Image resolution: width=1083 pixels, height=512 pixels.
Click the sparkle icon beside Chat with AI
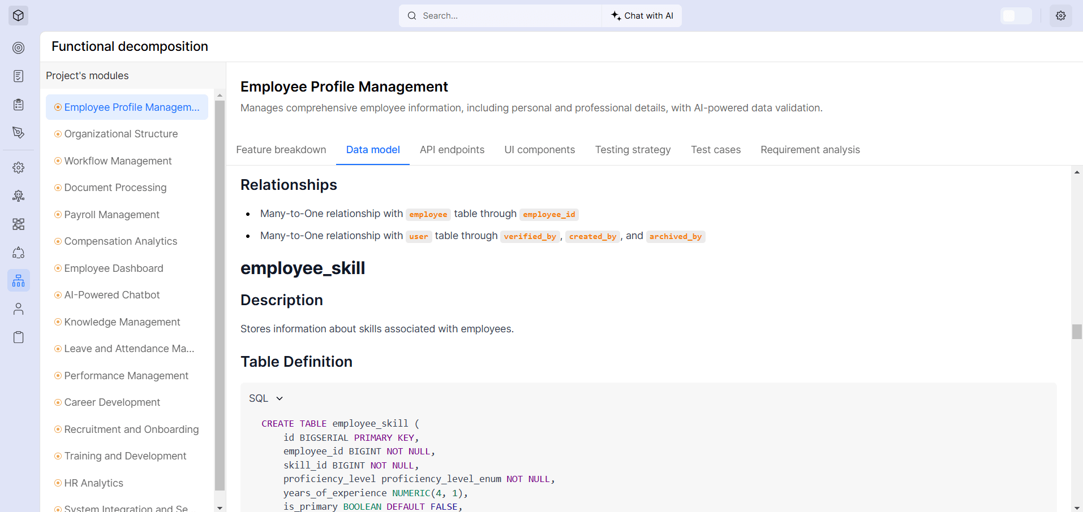[x=616, y=16]
